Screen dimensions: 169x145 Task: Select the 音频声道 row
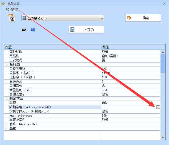coord(82,82)
